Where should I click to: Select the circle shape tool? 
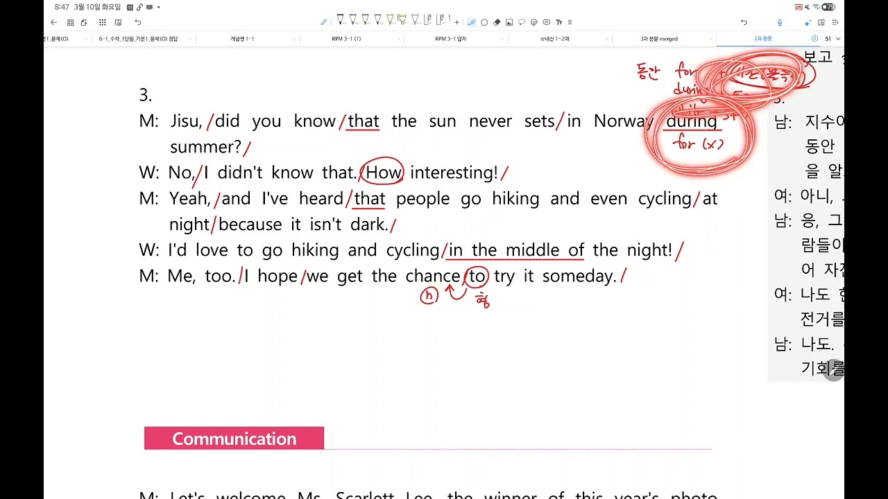click(484, 22)
